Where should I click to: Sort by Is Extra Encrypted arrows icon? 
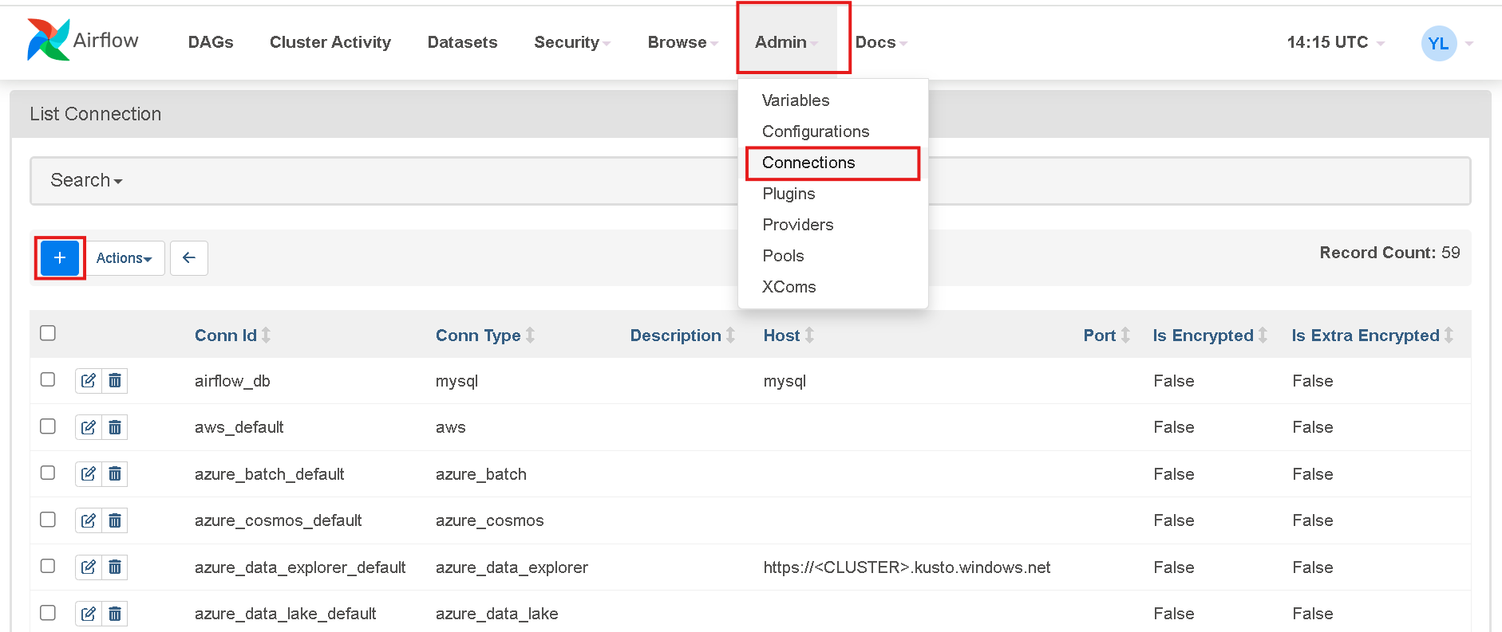click(1449, 336)
